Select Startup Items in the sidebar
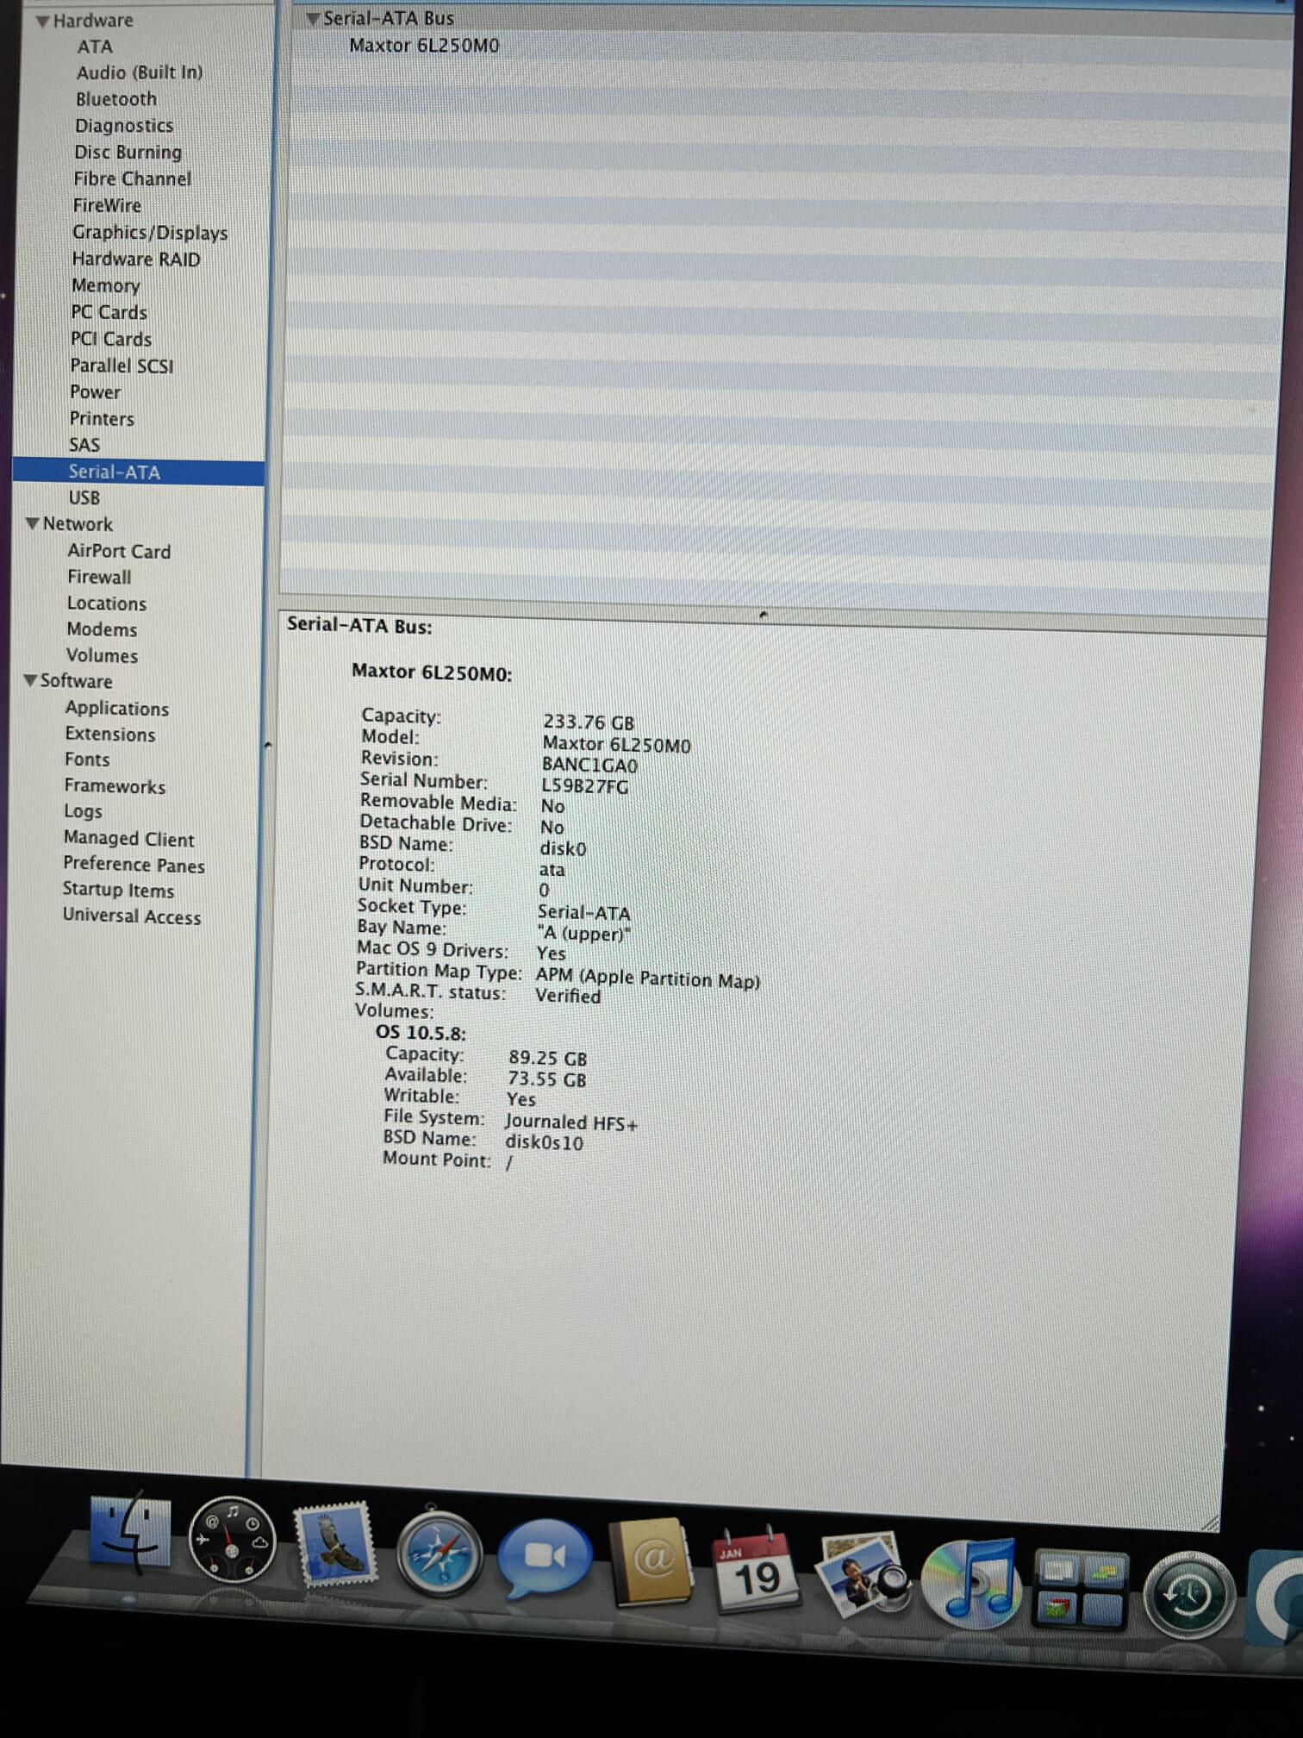 [118, 890]
